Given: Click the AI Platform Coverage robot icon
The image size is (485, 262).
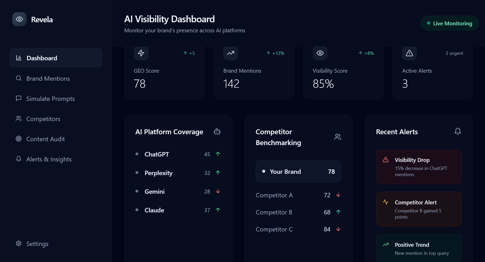Looking at the screenshot, I should tap(217, 132).
